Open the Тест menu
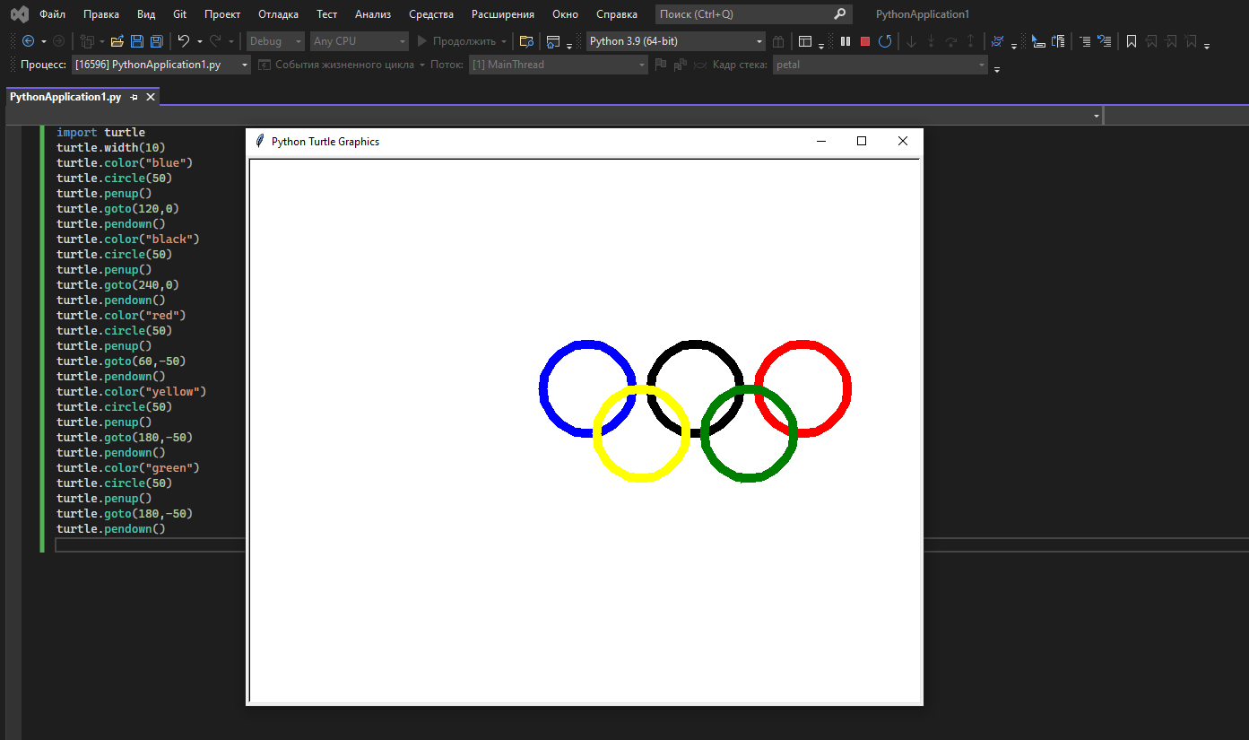The image size is (1249, 740). point(327,14)
